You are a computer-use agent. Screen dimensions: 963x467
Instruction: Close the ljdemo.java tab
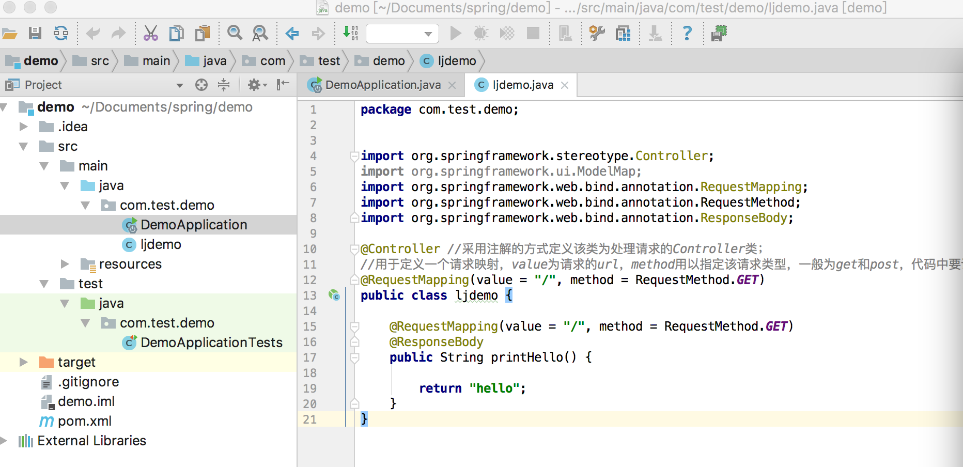pyautogui.click(x=565, y=85)
